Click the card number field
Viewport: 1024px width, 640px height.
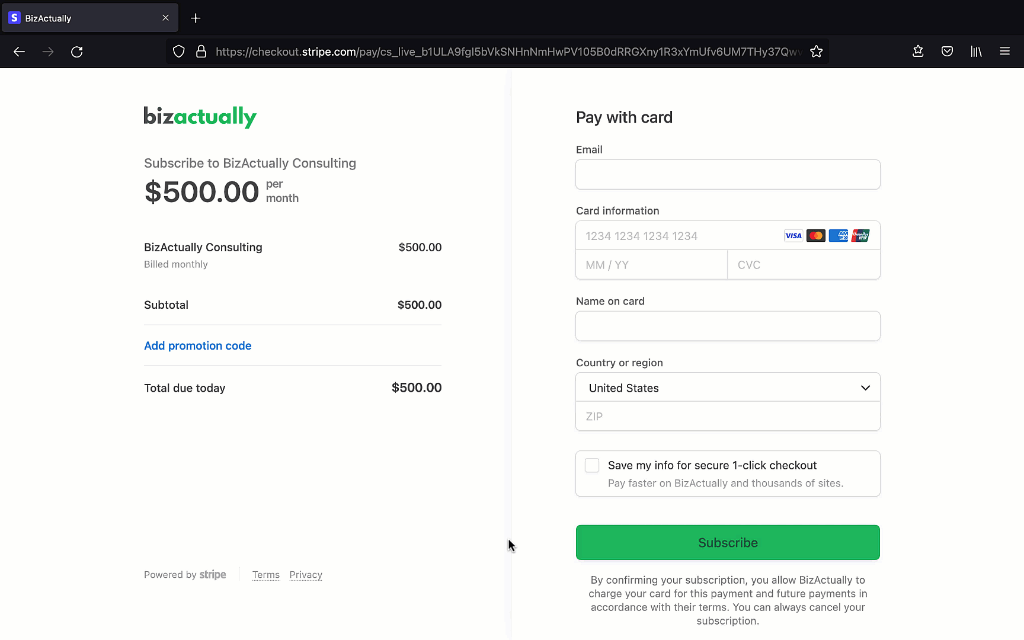(679, 236)
